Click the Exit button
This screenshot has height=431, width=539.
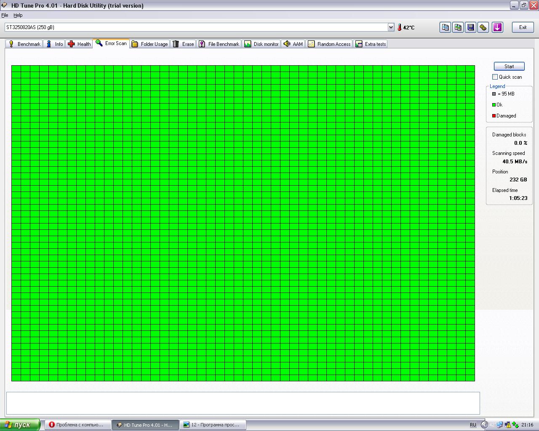tap(523, 27)
